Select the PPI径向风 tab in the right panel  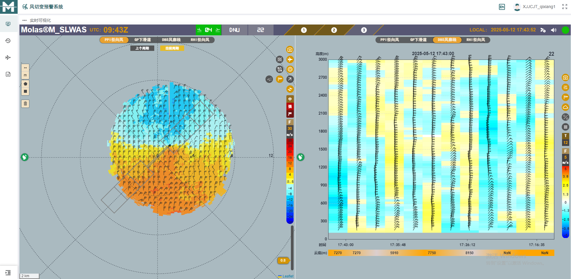pyautogui.click(x=390, y=40)
